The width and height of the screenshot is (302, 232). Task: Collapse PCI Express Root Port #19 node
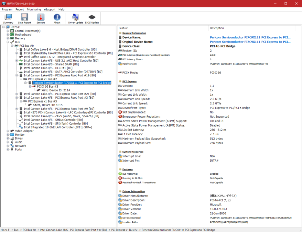pyautogui.click(x=16, y=75)
